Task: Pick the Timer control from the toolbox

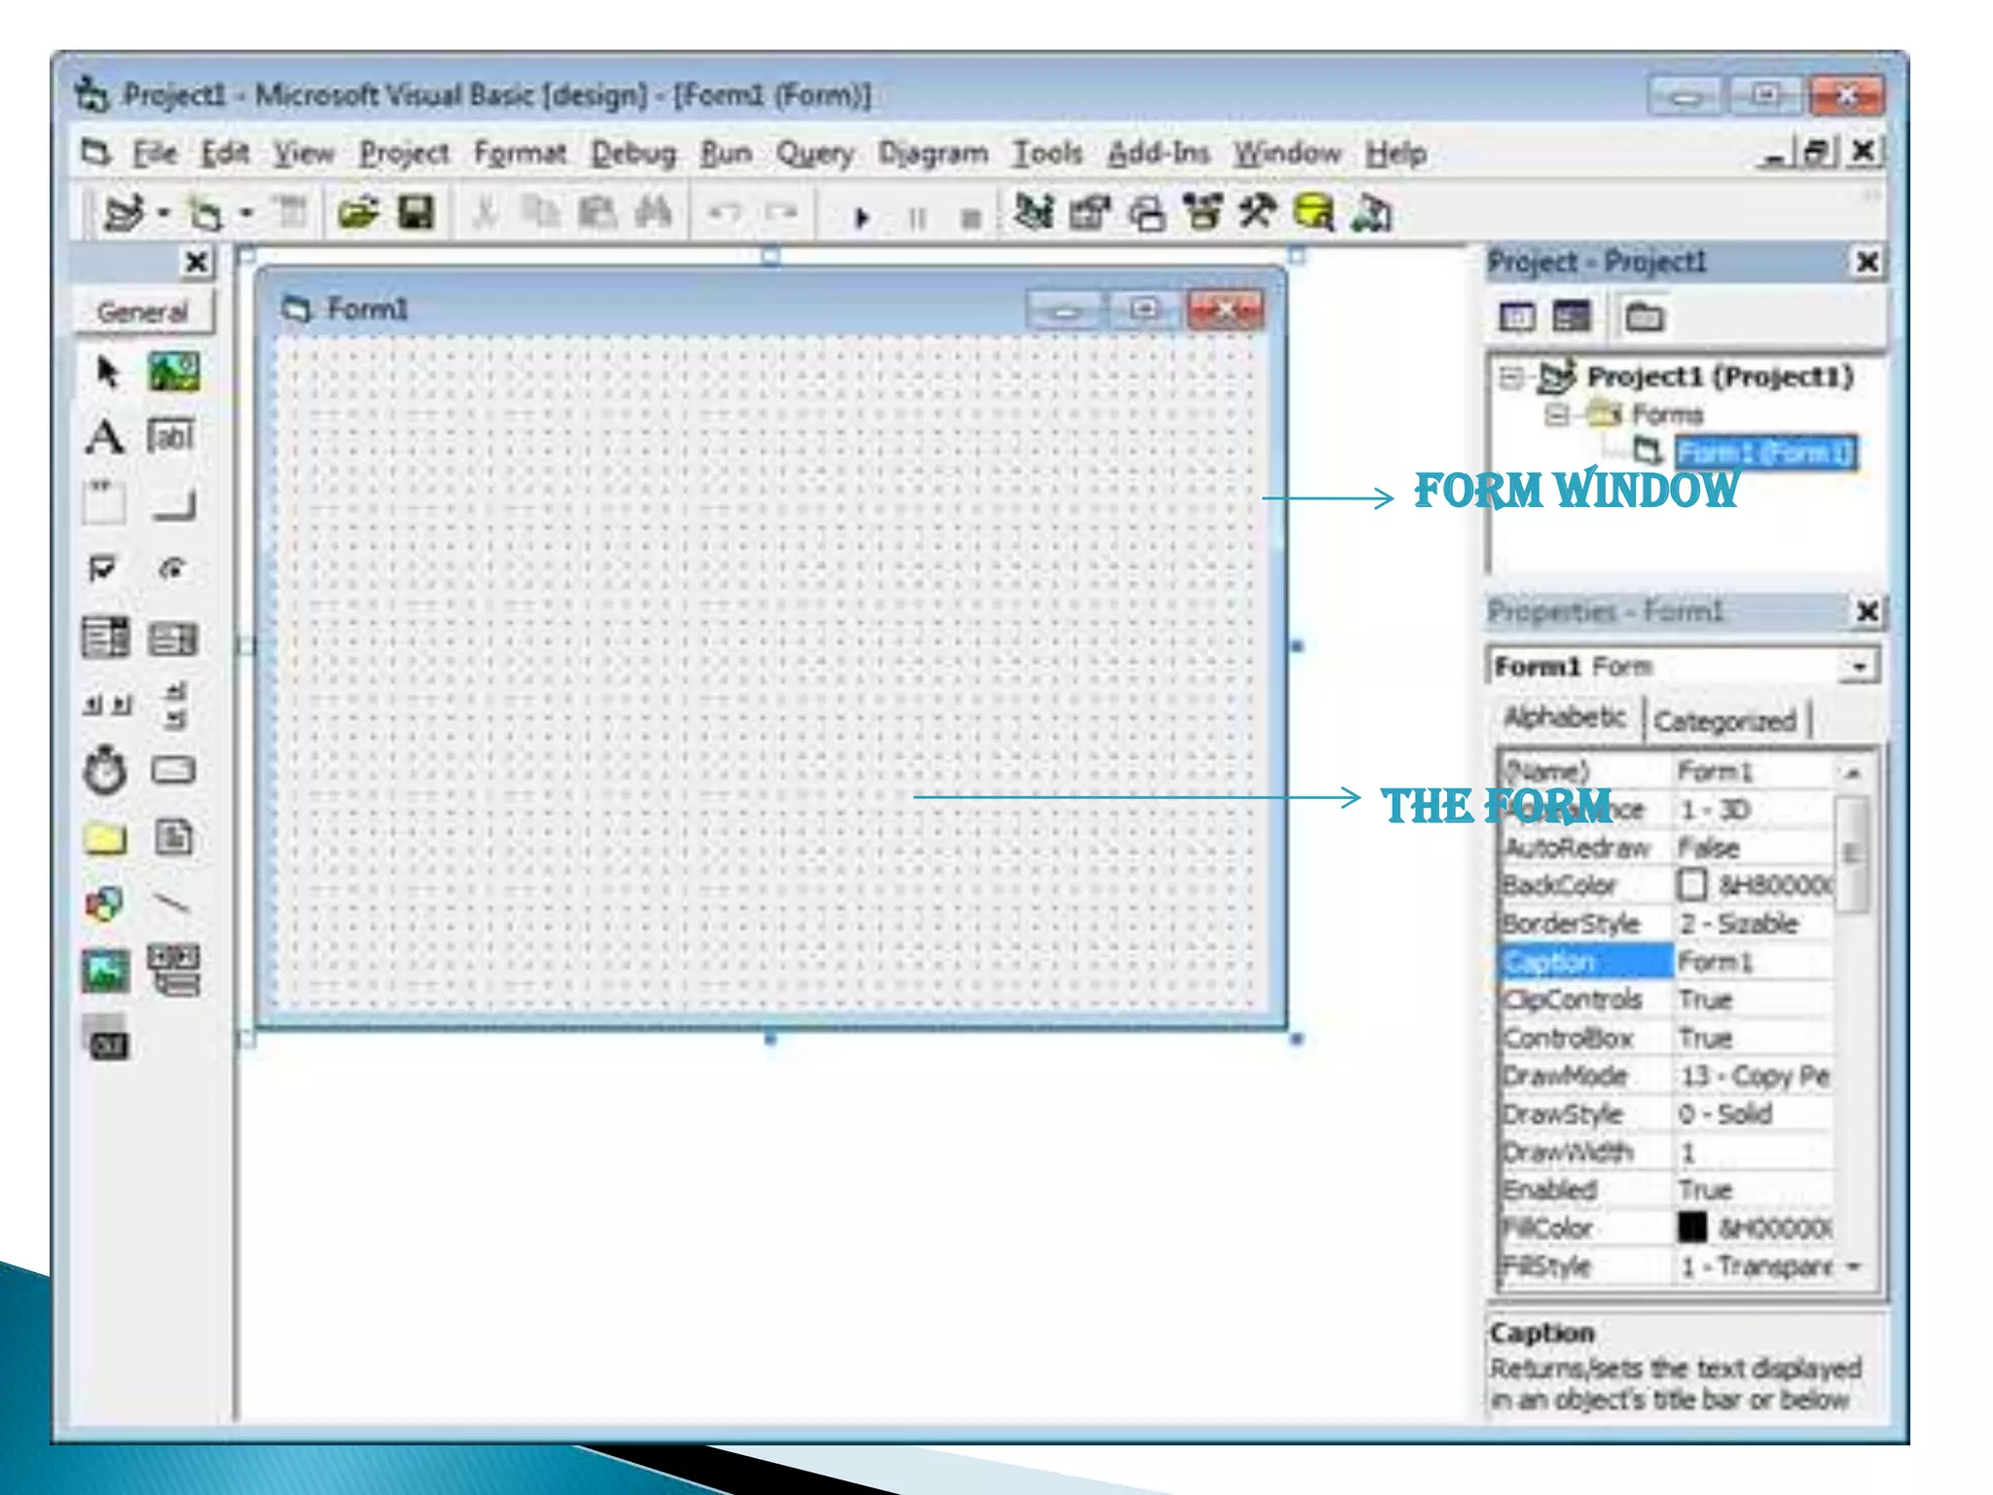Action: tap(104, 772)
